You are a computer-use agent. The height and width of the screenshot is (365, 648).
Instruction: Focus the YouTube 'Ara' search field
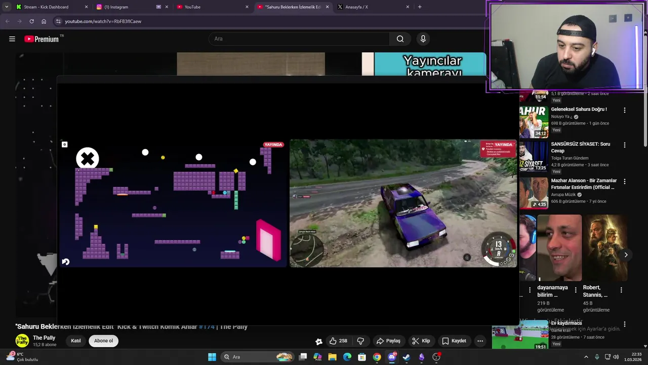pyautogui.click(x=299, y=39)
